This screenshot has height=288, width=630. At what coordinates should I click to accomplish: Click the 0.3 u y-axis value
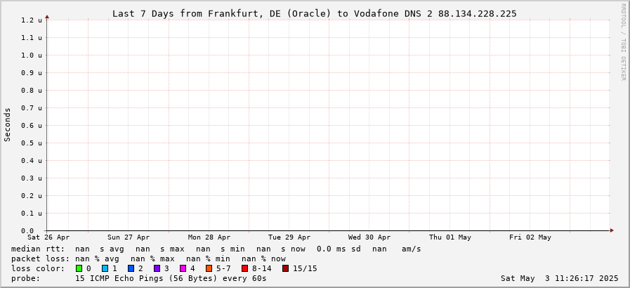tap(32, 178)
